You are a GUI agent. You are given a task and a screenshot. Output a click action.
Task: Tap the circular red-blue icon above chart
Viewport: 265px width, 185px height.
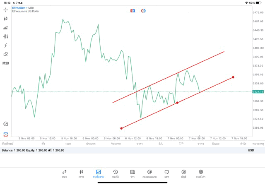pos(143,10)
